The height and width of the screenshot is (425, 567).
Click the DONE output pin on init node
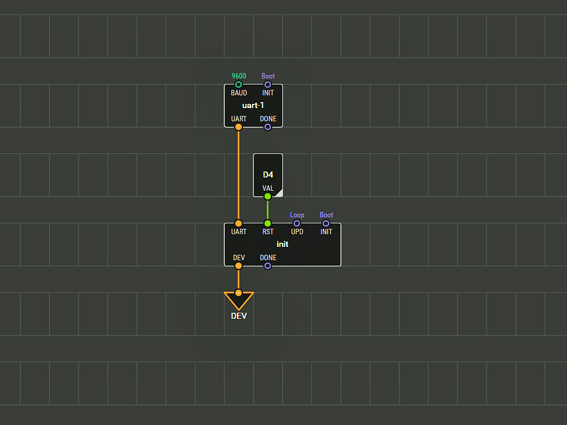pos(268,266)
